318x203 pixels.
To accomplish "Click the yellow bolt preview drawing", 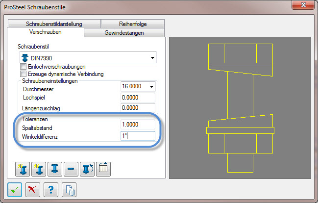I will (240, 108).
